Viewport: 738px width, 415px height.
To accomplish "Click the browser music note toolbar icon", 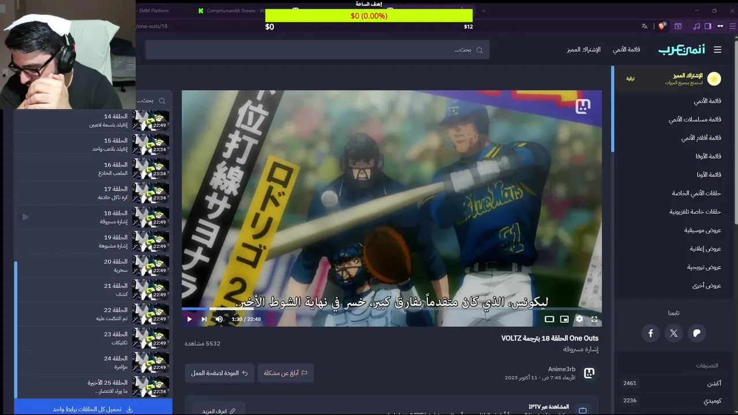I will 696,26.
